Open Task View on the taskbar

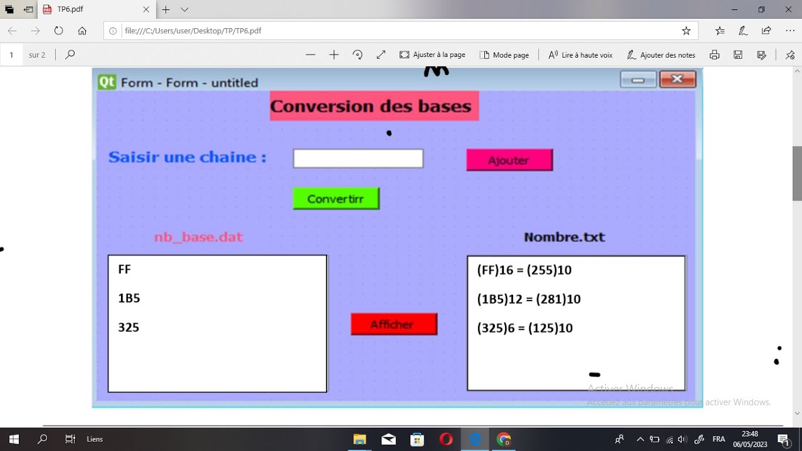click(x=70, y=439)
